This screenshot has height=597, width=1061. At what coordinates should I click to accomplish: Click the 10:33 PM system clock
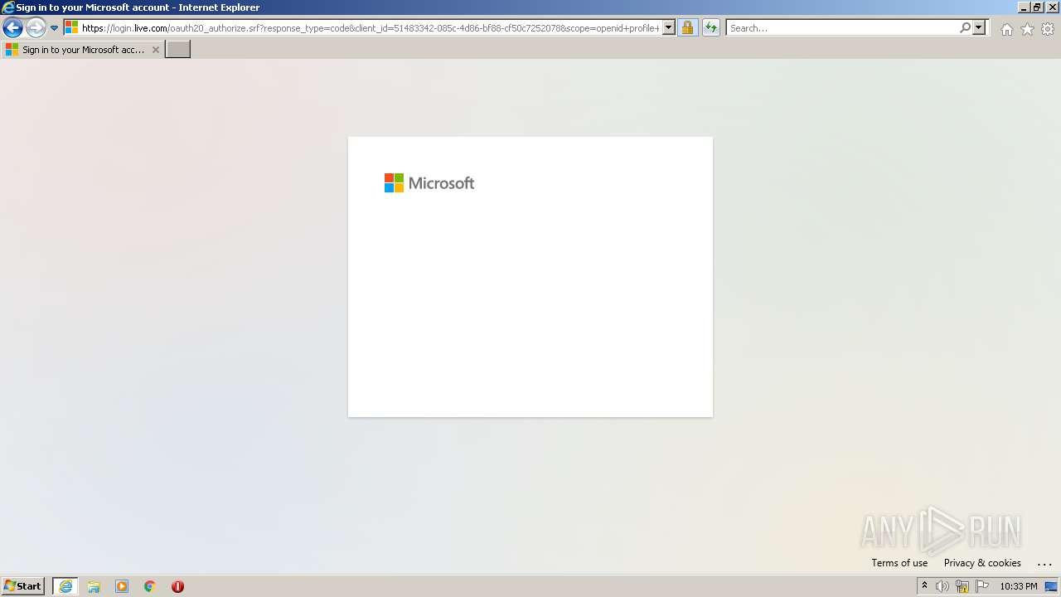click(x=1019, y=586)
